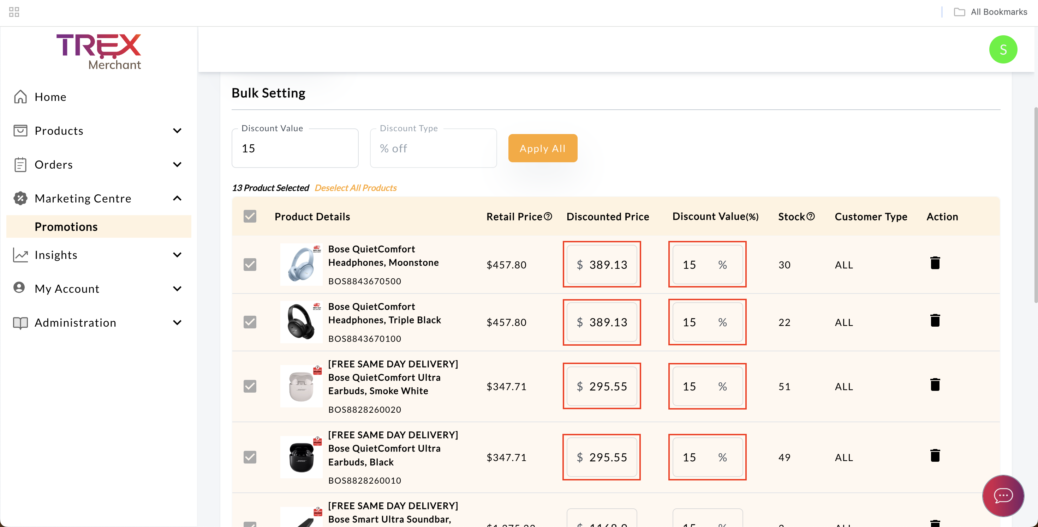1038x527 pixels.
Task: Click SKU text BOS8843670500
Action: (365, 281)
